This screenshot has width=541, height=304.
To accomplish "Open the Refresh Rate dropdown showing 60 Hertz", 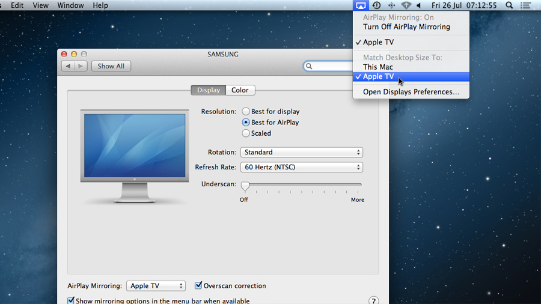I will [x=302, y=167].
